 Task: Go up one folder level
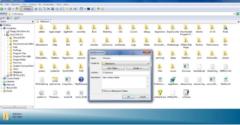17,9
